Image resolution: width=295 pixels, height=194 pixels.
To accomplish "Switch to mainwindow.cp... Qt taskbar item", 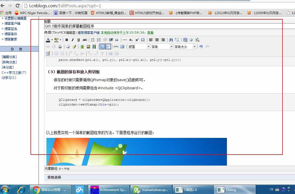I will click(151, 190).
